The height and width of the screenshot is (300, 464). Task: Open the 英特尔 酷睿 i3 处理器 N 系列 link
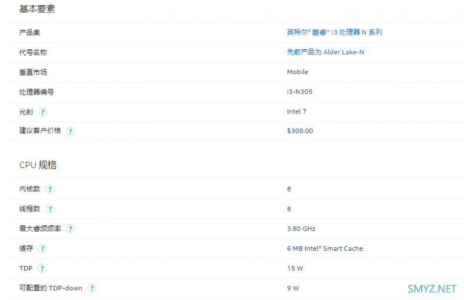pos(334,32)
